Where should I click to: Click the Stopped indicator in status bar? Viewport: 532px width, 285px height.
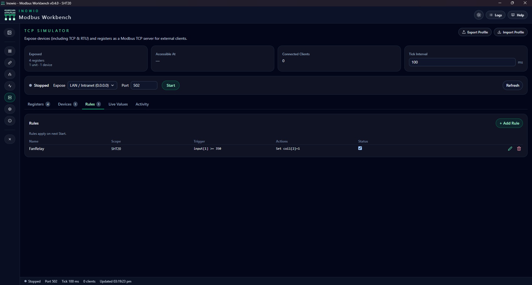tap(32, 281)
